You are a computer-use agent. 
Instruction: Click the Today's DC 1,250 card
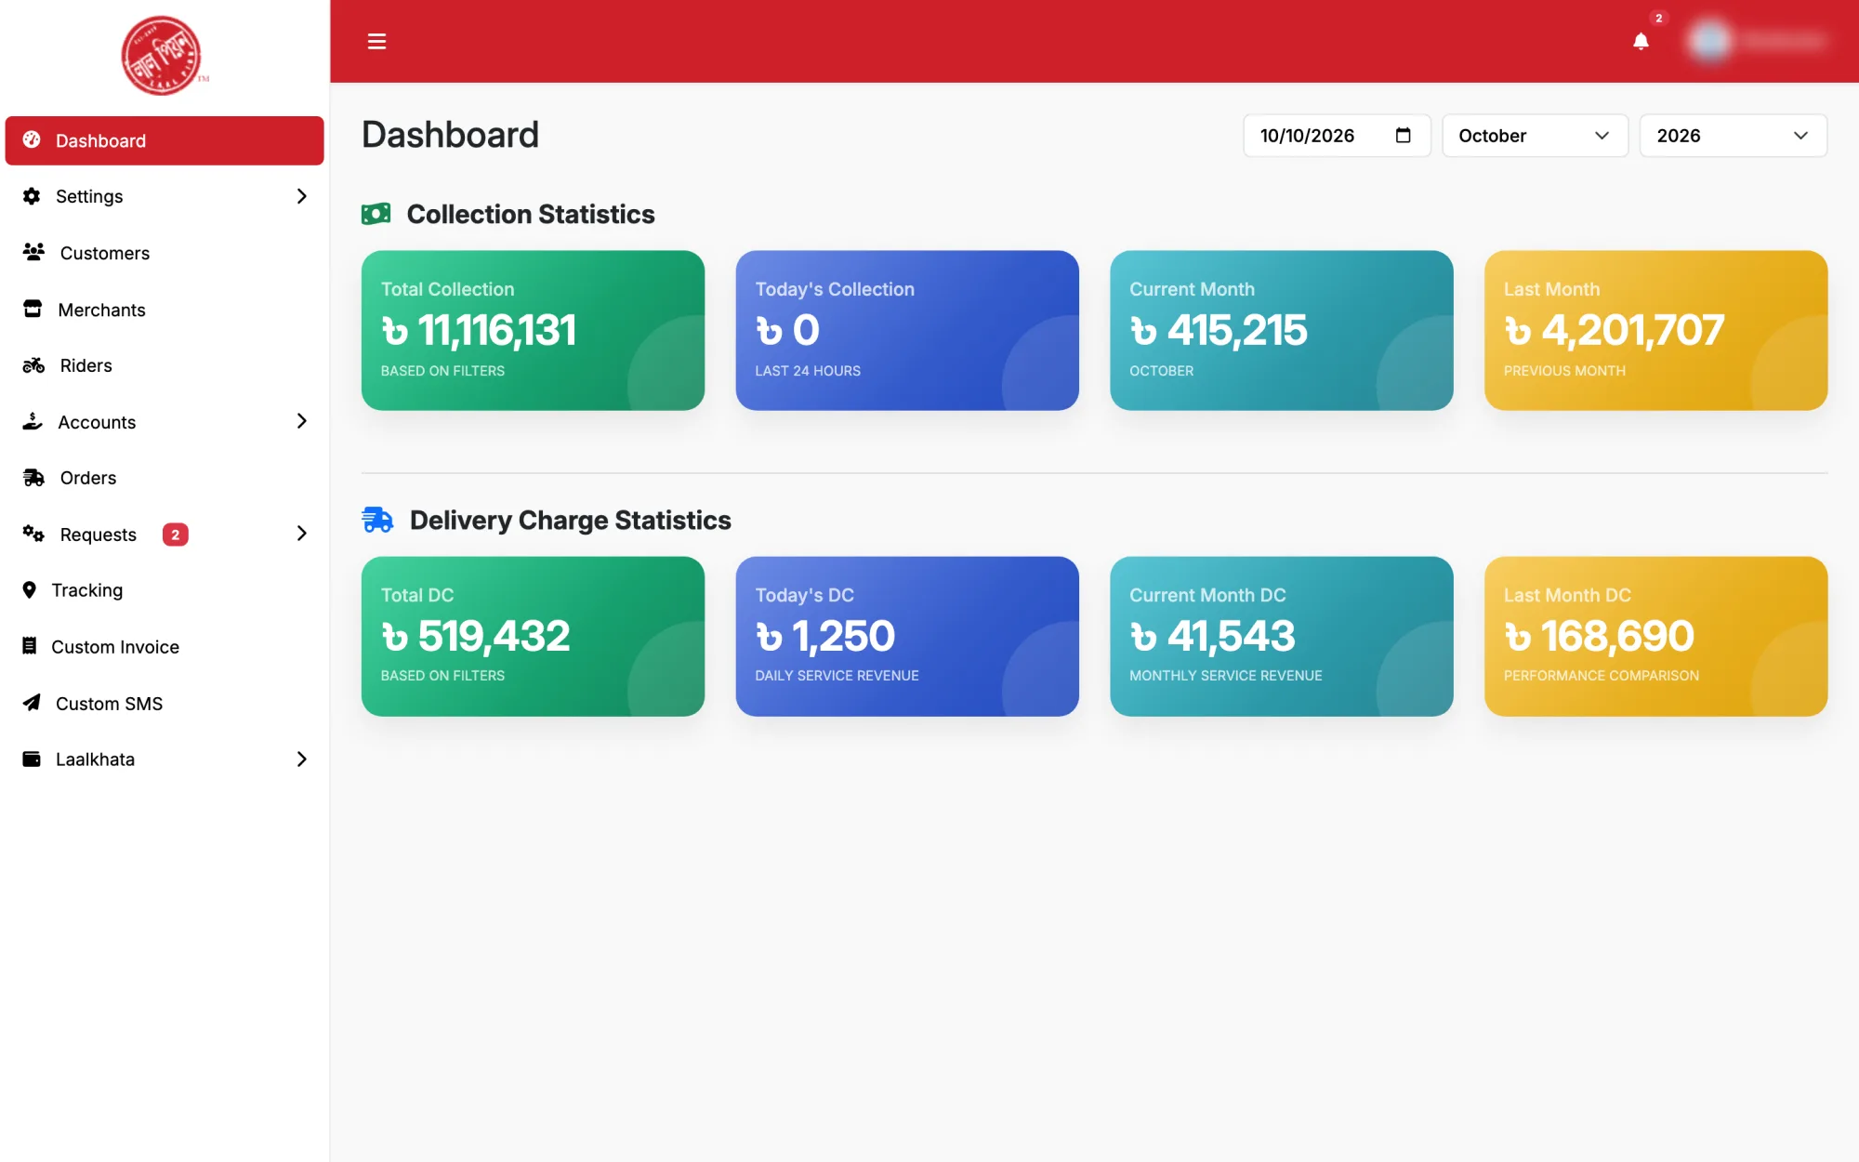tap(907, 636)
